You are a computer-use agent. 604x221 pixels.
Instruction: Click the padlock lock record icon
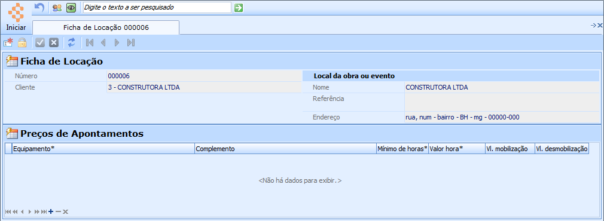22,42
